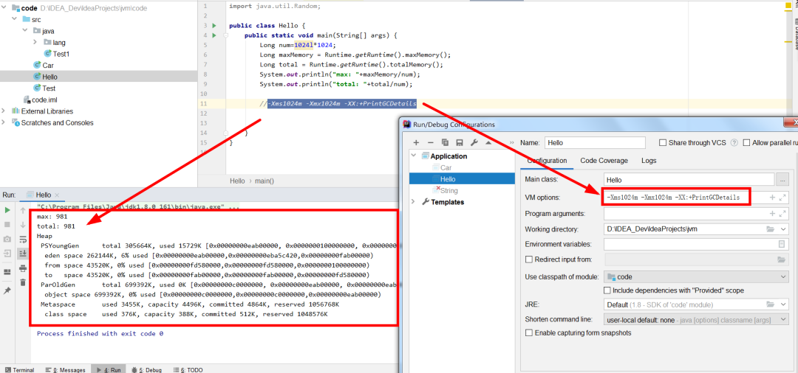Screen dimensions: 798x373
Task: Save configuration icon in Run/Debug dialog
Action: click(x=460, y=142)
